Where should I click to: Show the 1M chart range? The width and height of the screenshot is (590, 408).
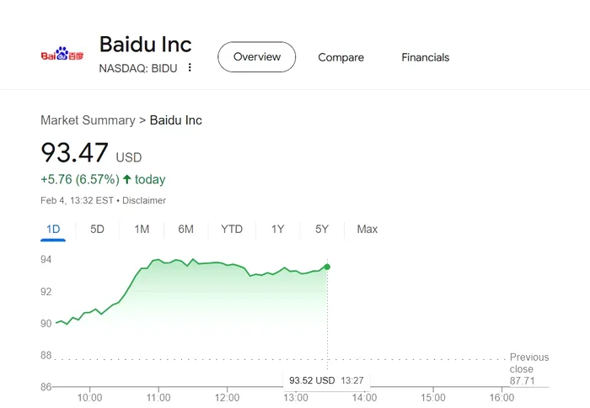pos(142,229)
